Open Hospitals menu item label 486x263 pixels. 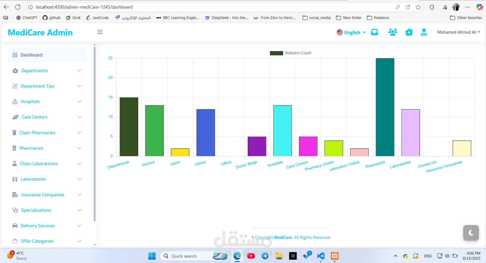[30, 102]
